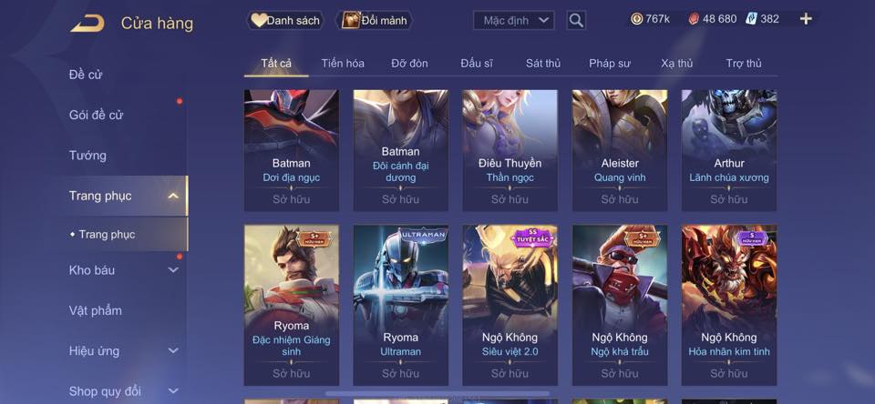
Task: Click the horizontal scrollbar at the bottom
Action: [437, 393]
